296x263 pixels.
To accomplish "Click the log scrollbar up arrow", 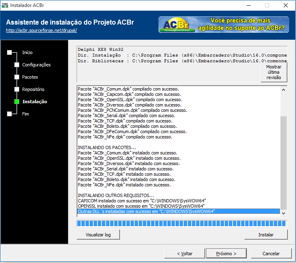I will (x=283, y=90).
